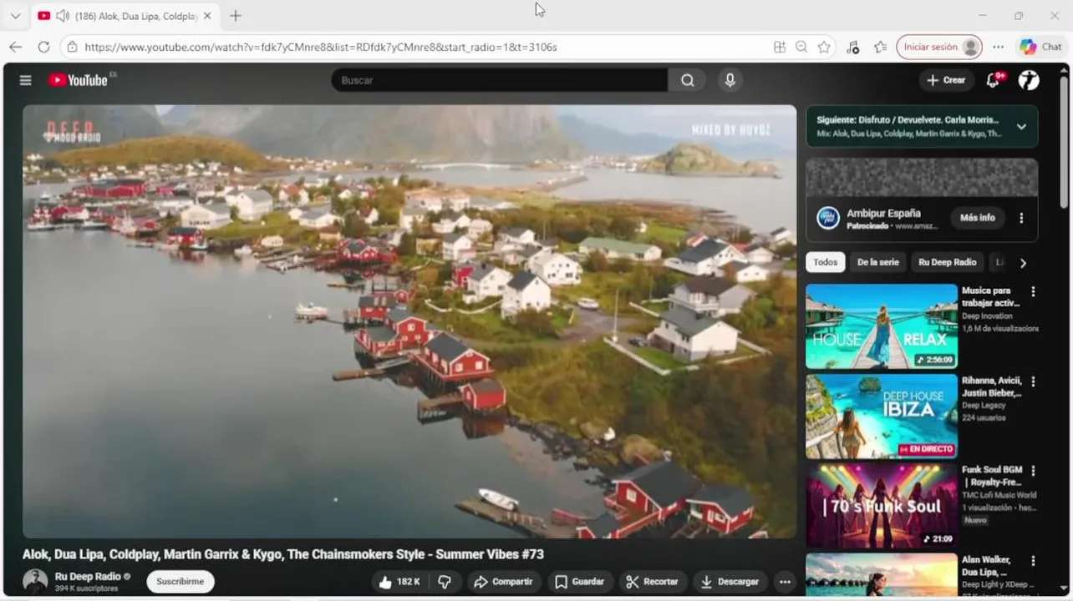The image size is (1073, 601).
Task: Play the Deep House Ibiza live thumbnail
Action: [x=882, y=417]
